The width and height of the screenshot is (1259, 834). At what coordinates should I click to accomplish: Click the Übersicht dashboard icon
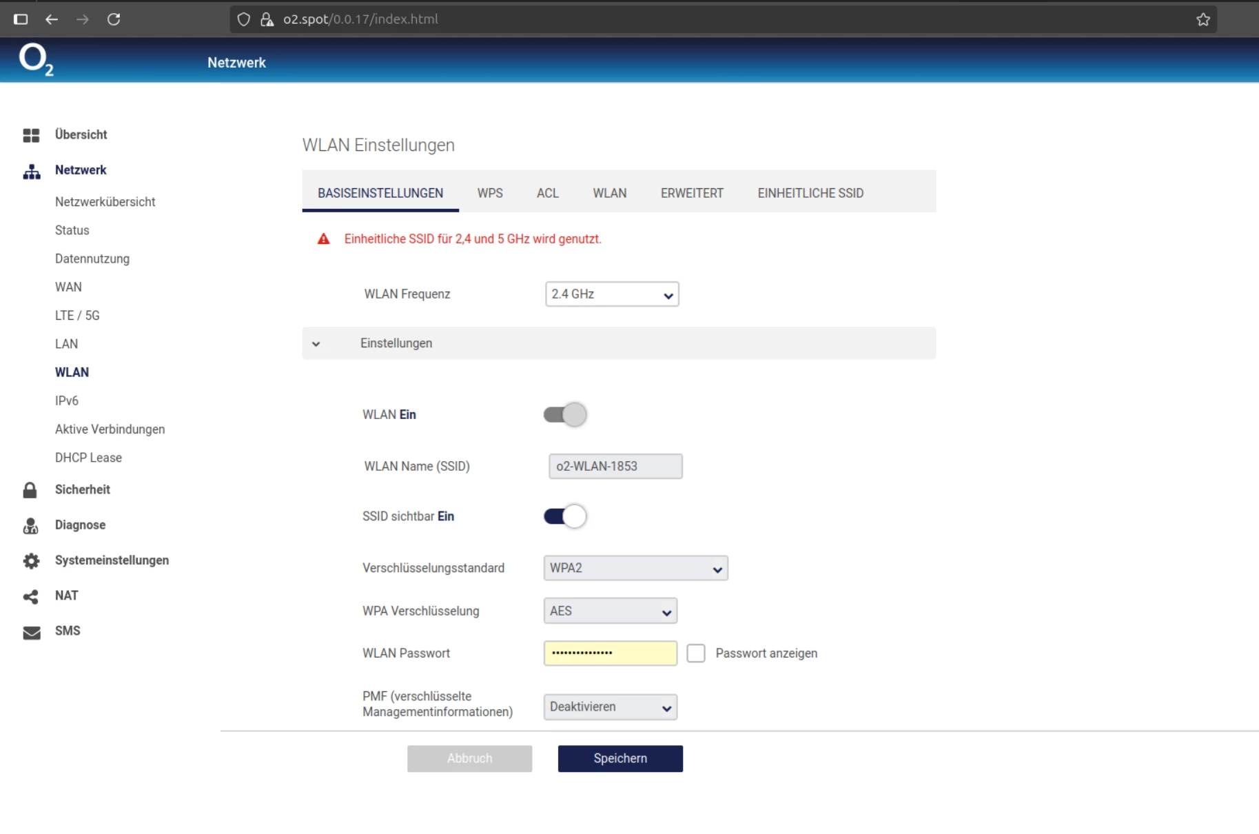tap(31, 135)
